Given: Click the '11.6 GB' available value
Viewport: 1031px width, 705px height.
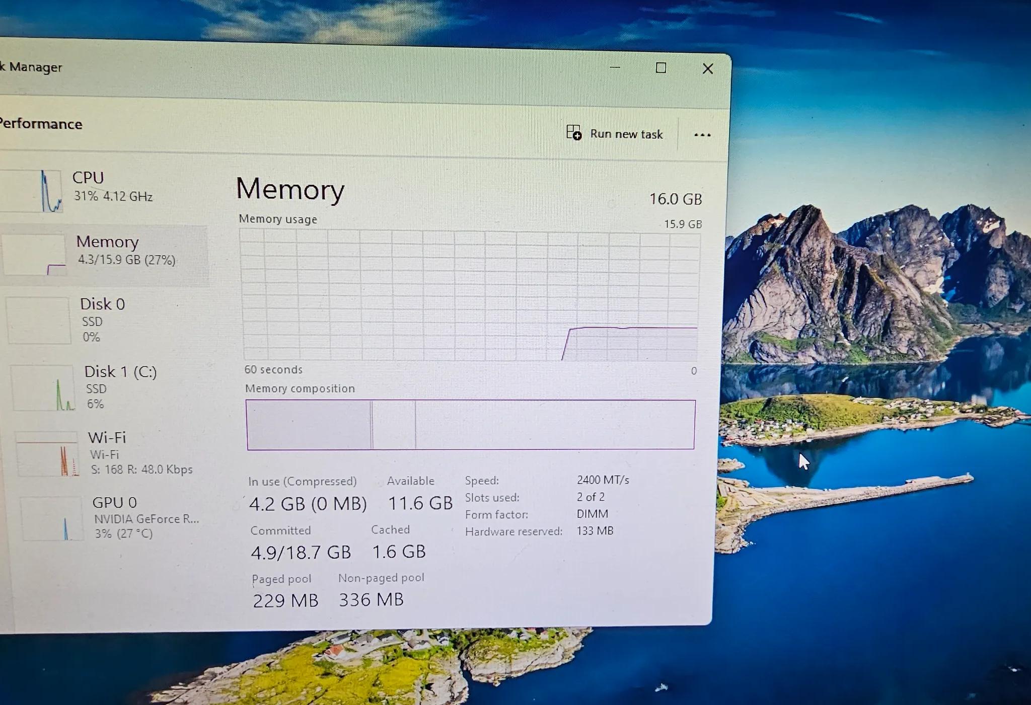Looking at the screenshot, I should tap(421, 503).
